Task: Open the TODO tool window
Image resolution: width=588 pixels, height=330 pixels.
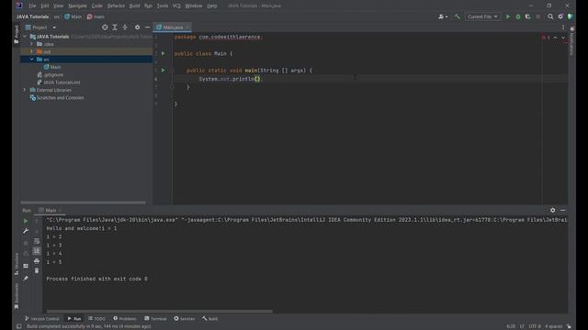Action: point(96,319)
